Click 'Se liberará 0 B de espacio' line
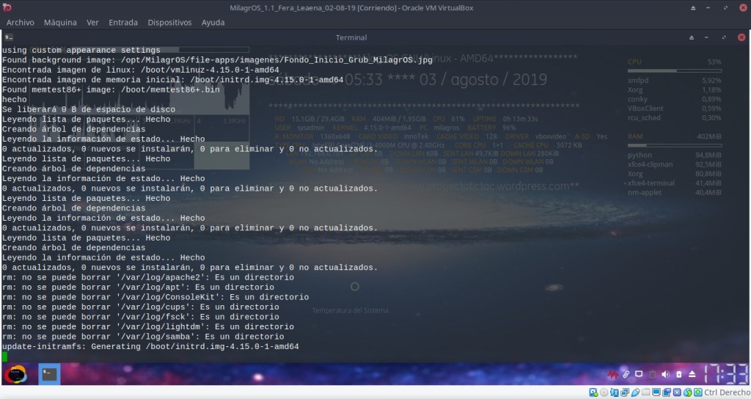 [89, 109]
